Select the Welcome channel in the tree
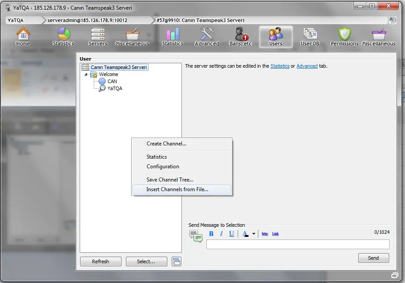 coord(108,74)
